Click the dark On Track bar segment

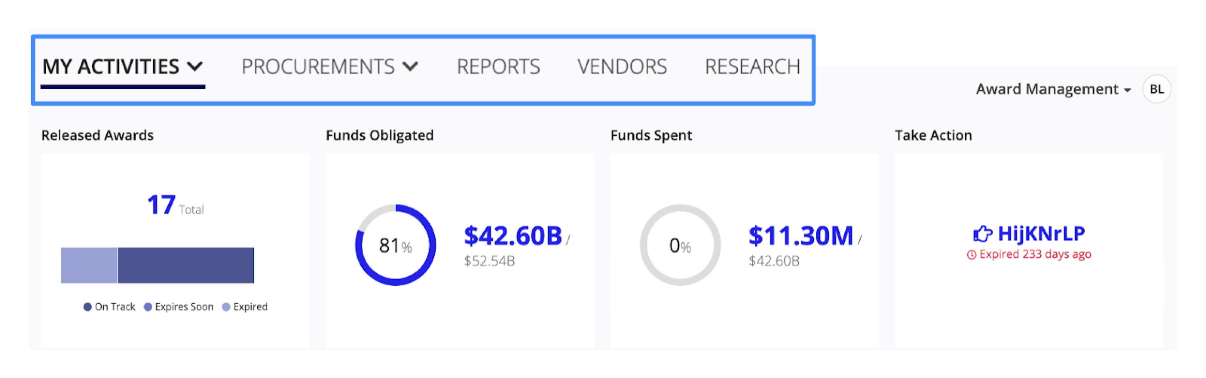(186, 265)
